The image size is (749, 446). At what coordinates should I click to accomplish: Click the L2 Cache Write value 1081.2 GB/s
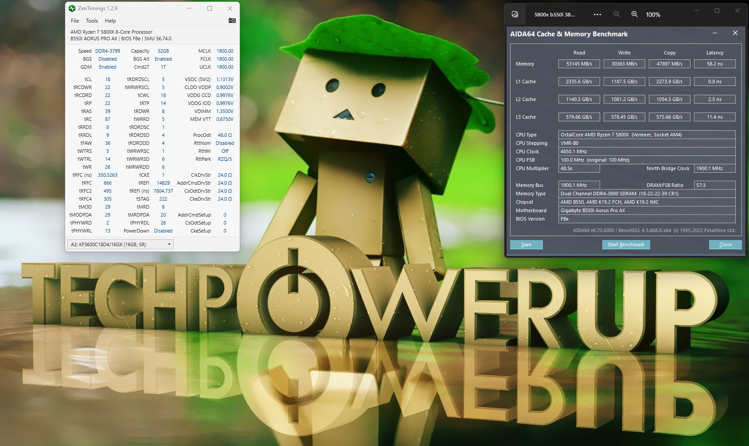(624, 99)
